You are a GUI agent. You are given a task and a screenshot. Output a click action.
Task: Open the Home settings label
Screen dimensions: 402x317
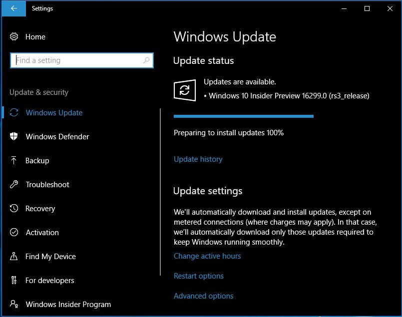pos(35,37)
